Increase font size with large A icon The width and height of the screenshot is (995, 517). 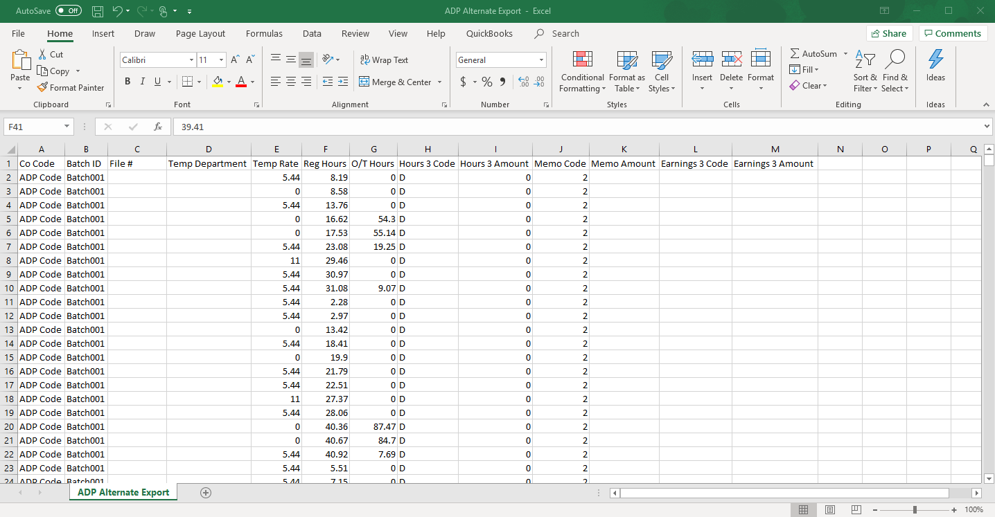click(x=235, y=60)
